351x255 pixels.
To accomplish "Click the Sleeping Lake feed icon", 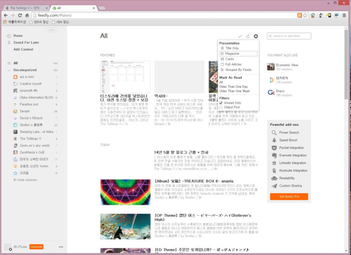I will coord(16,132).
